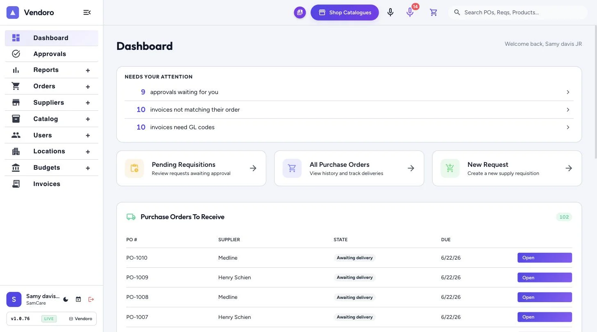The image size is (597, 332).
Task: Click the Catalog archive box icon
Action: click(16, 119)
